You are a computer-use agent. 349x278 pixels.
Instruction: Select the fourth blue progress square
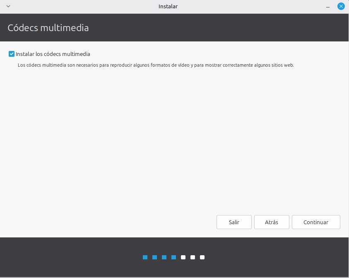tap(174, 257)
